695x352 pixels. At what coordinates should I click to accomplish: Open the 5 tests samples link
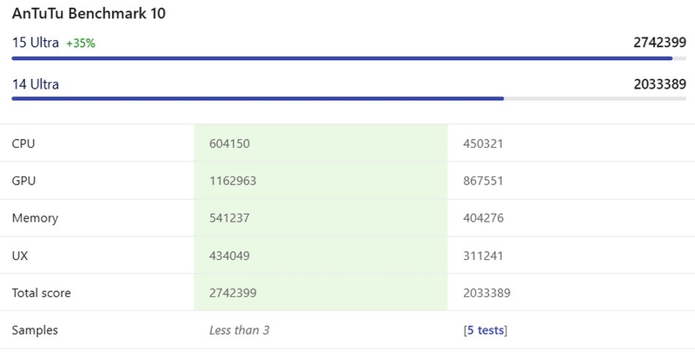(486, 330)
